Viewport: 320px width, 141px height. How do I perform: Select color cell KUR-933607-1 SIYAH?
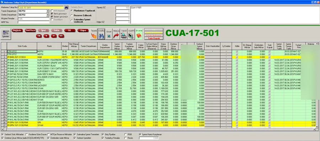coord(49,71)
